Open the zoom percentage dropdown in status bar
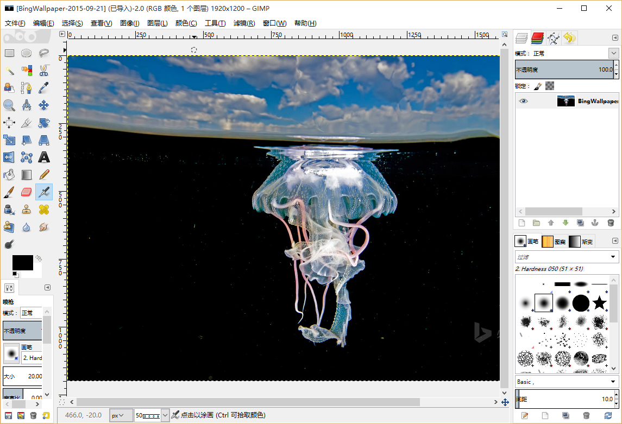Screen dimensions: 622x424 pos(165,415)
